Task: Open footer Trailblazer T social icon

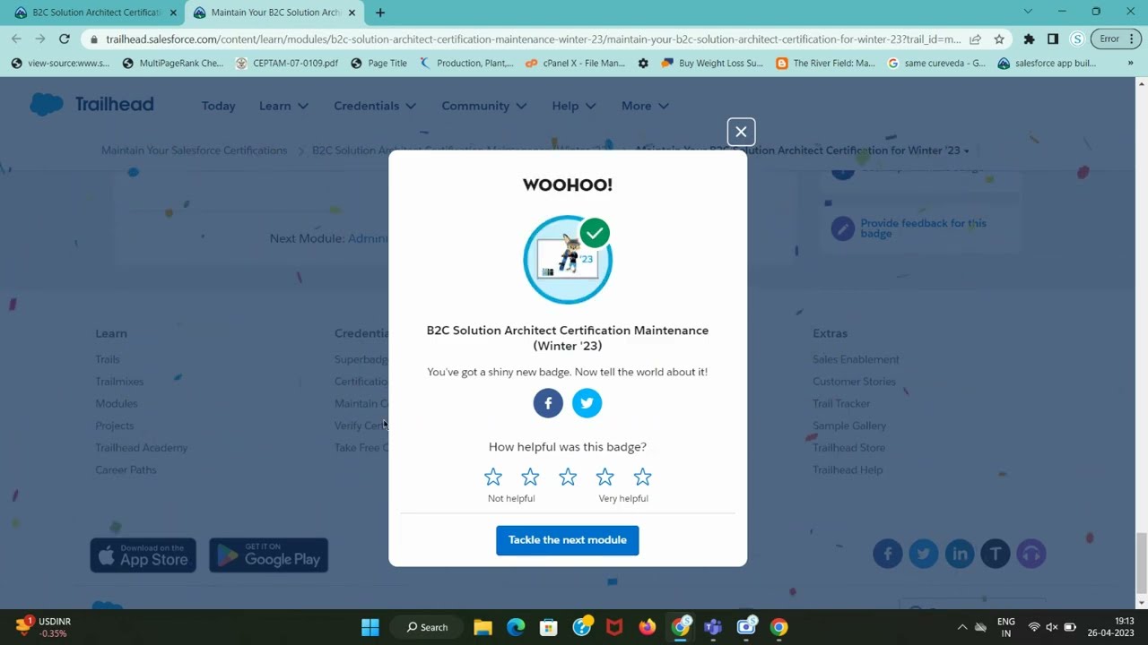Action: 996,554
